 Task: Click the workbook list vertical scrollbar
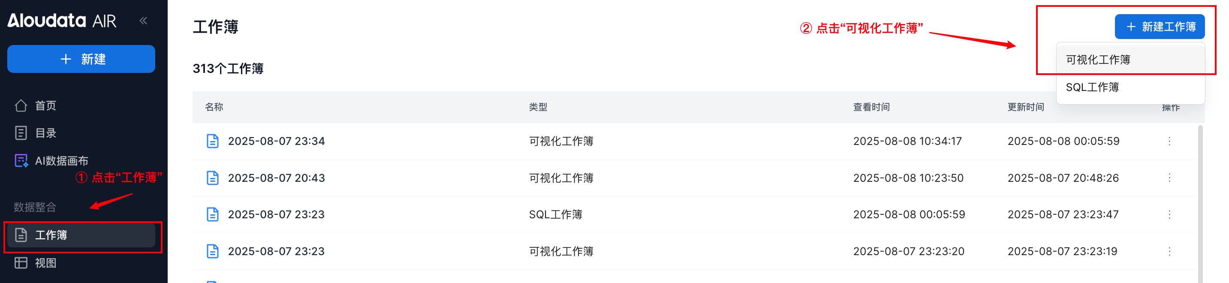(x=1200, y=200)
